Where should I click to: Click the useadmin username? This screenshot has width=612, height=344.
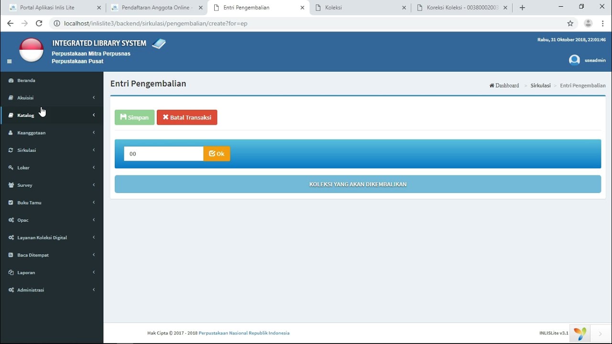pos(595,60)
